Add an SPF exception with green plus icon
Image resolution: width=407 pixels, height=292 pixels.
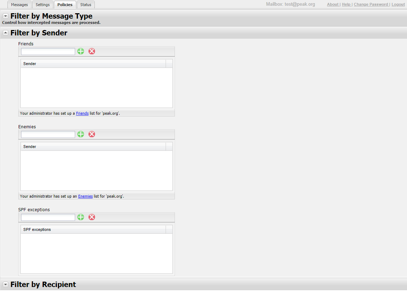click(x=81, y=217)
